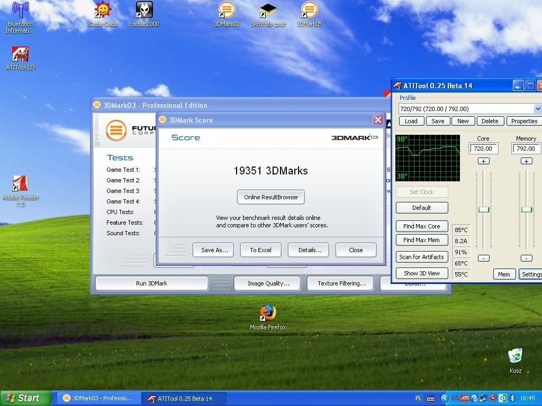Click Find Max Mem button
This screenshot has width=542, height=406.
422,240
